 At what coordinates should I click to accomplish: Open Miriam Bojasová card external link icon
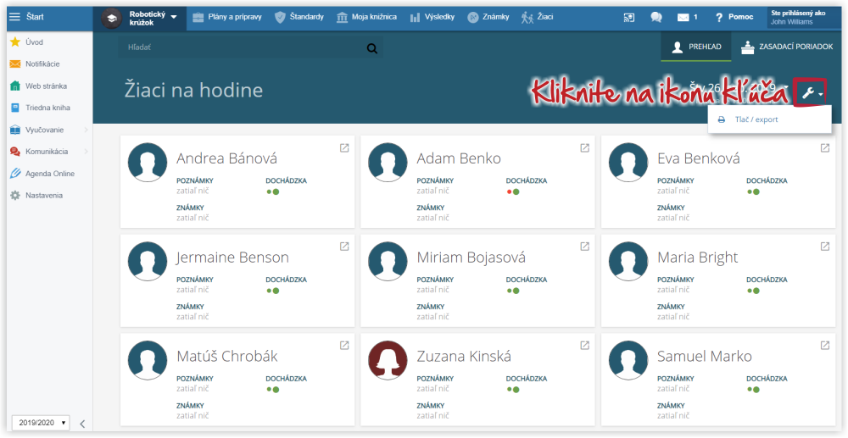coord(584,247)
